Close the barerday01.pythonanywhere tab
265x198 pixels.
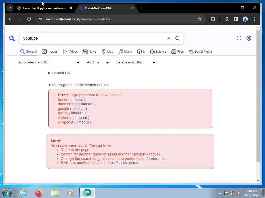[x=71, y=8]
